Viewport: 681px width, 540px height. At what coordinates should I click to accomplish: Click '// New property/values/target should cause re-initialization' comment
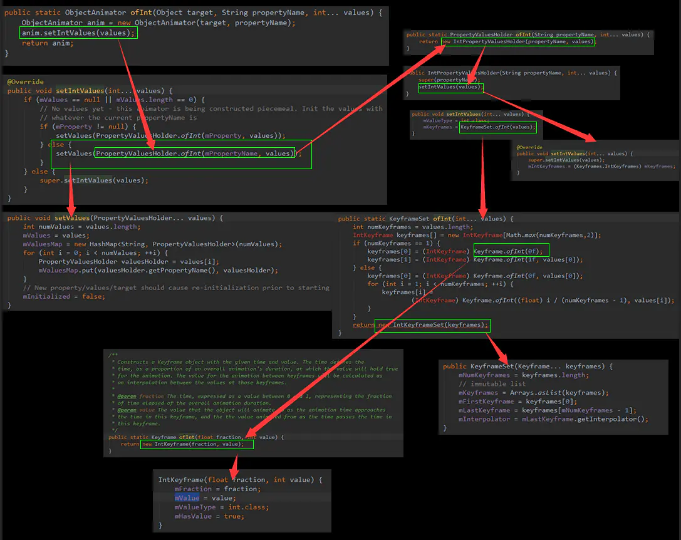coord(176,288)
